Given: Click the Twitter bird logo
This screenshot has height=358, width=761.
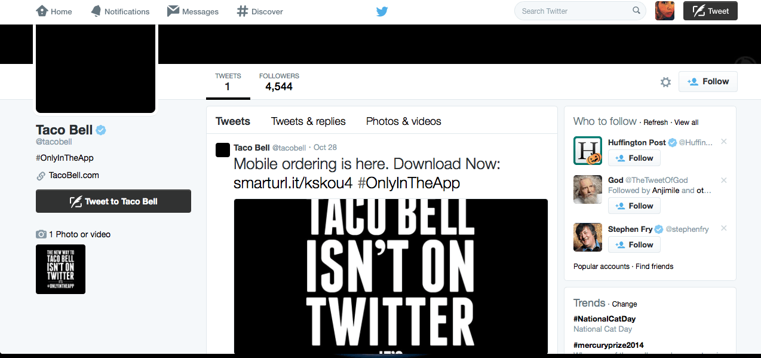Looking at the screenshot, I should click(381, 11).
